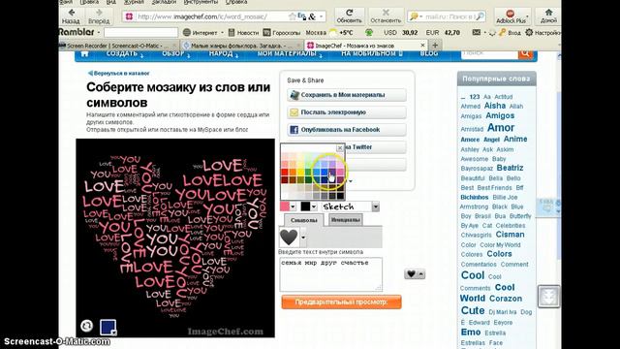Viewport: 620px width, 349px height.
Task: Click the Moscow weather icon
Action: (x=333, y=32)
